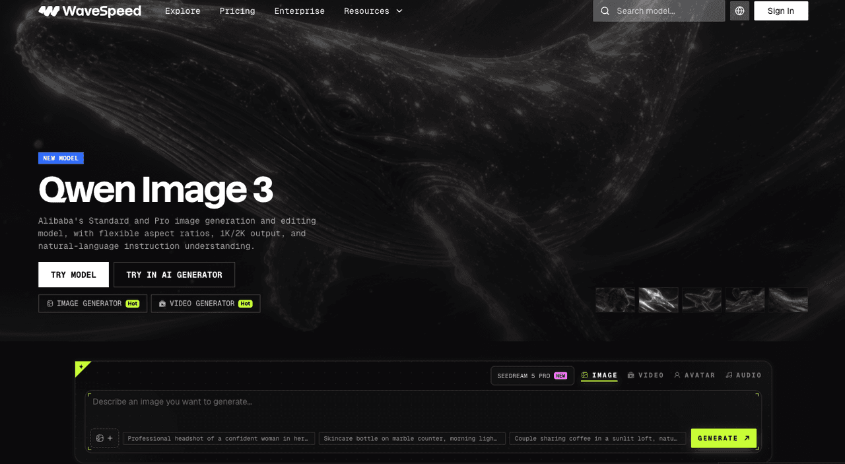
Task: Click the Sign In button
Action: click(x=781, y=11)
